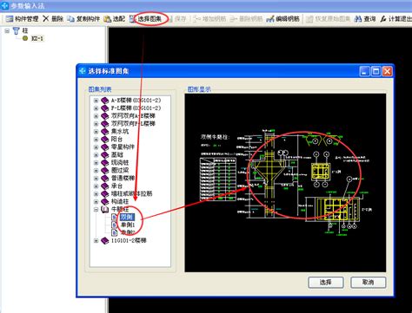Click the book icon for 构造柱
Screen dimensions: 412x313
coord(105,202)
